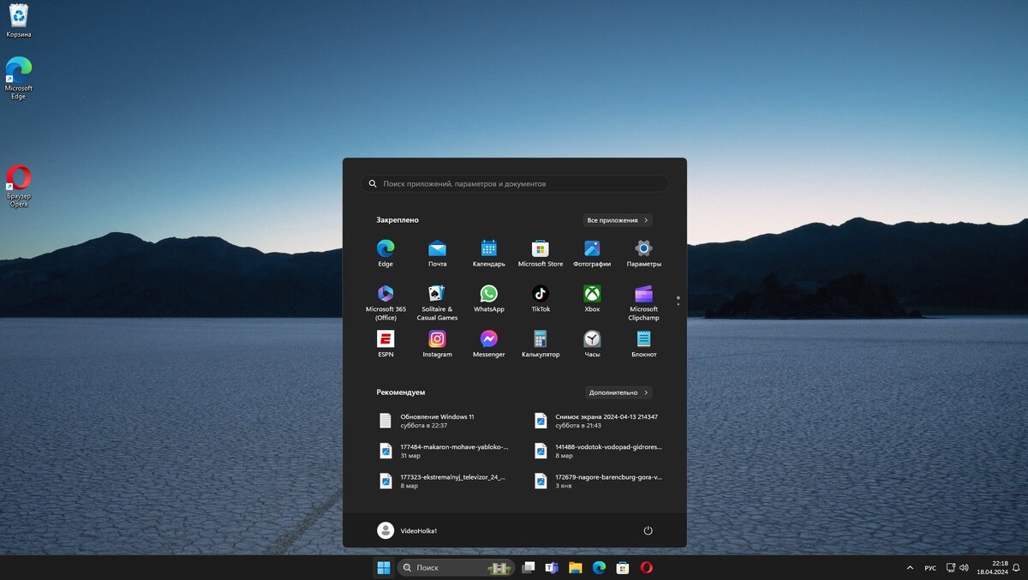Click the Дополнительно button in Рекомендуем
This screenshot has height=580, width=1028.
[619, 392]
